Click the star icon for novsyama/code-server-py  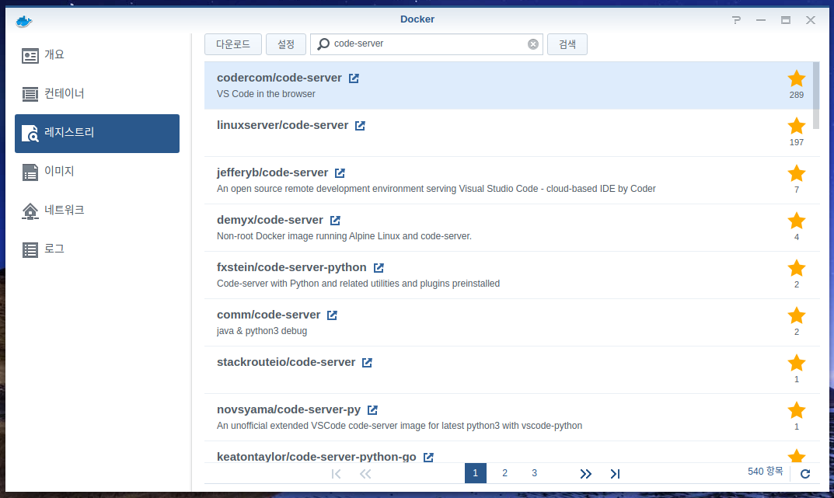(x=796, y=409)
